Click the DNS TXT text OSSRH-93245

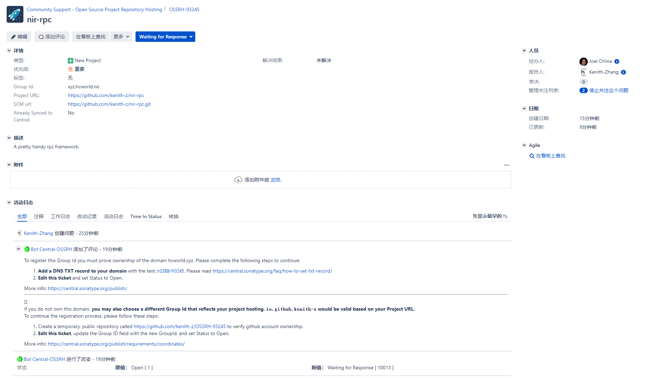pos(170,271)
